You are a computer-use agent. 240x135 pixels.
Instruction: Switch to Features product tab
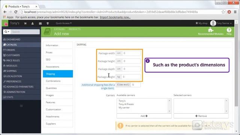point(58,102)
